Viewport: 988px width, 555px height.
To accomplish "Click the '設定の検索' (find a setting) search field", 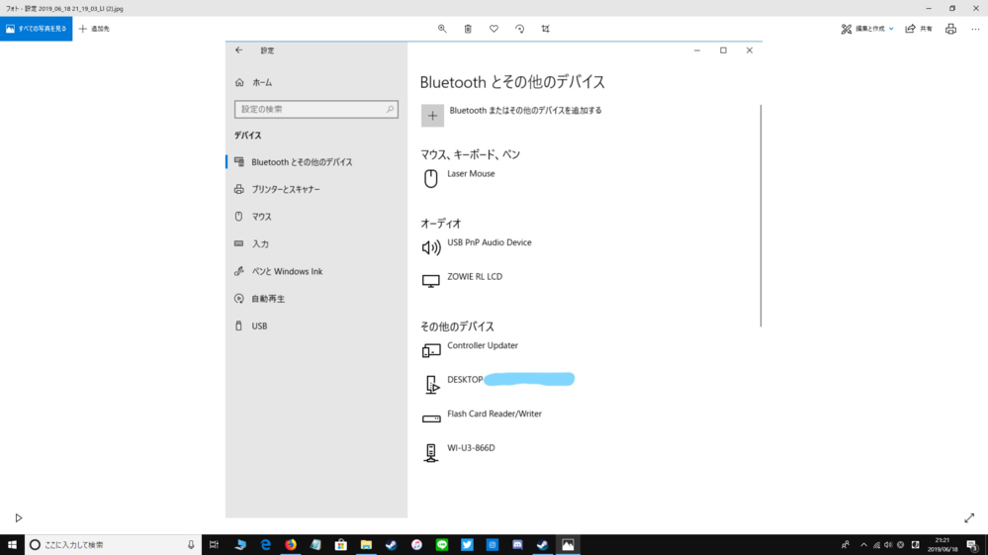I will [316, 109].
